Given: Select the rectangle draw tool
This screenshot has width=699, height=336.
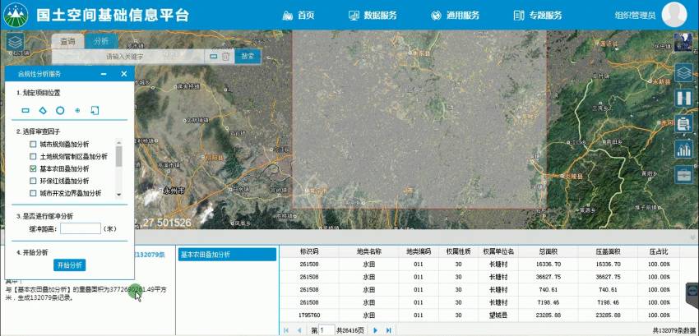Looking at the screenshot, I should (x=25, y=109).
